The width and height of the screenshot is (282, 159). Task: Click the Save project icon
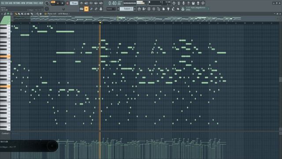point(193,3)
